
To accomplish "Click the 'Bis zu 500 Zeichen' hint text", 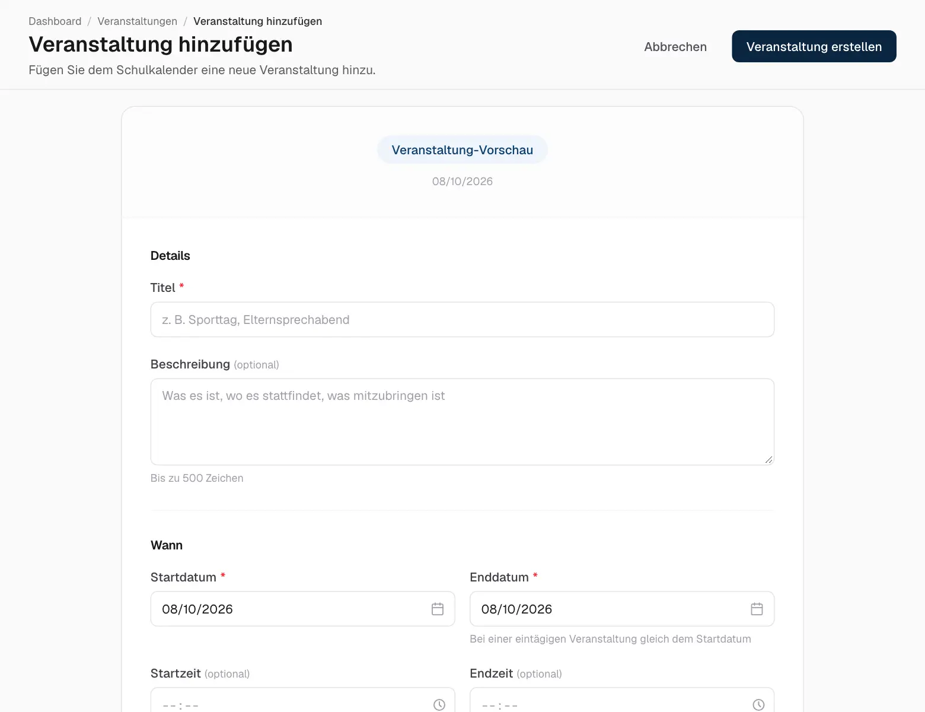I will [x=197, y=478].
